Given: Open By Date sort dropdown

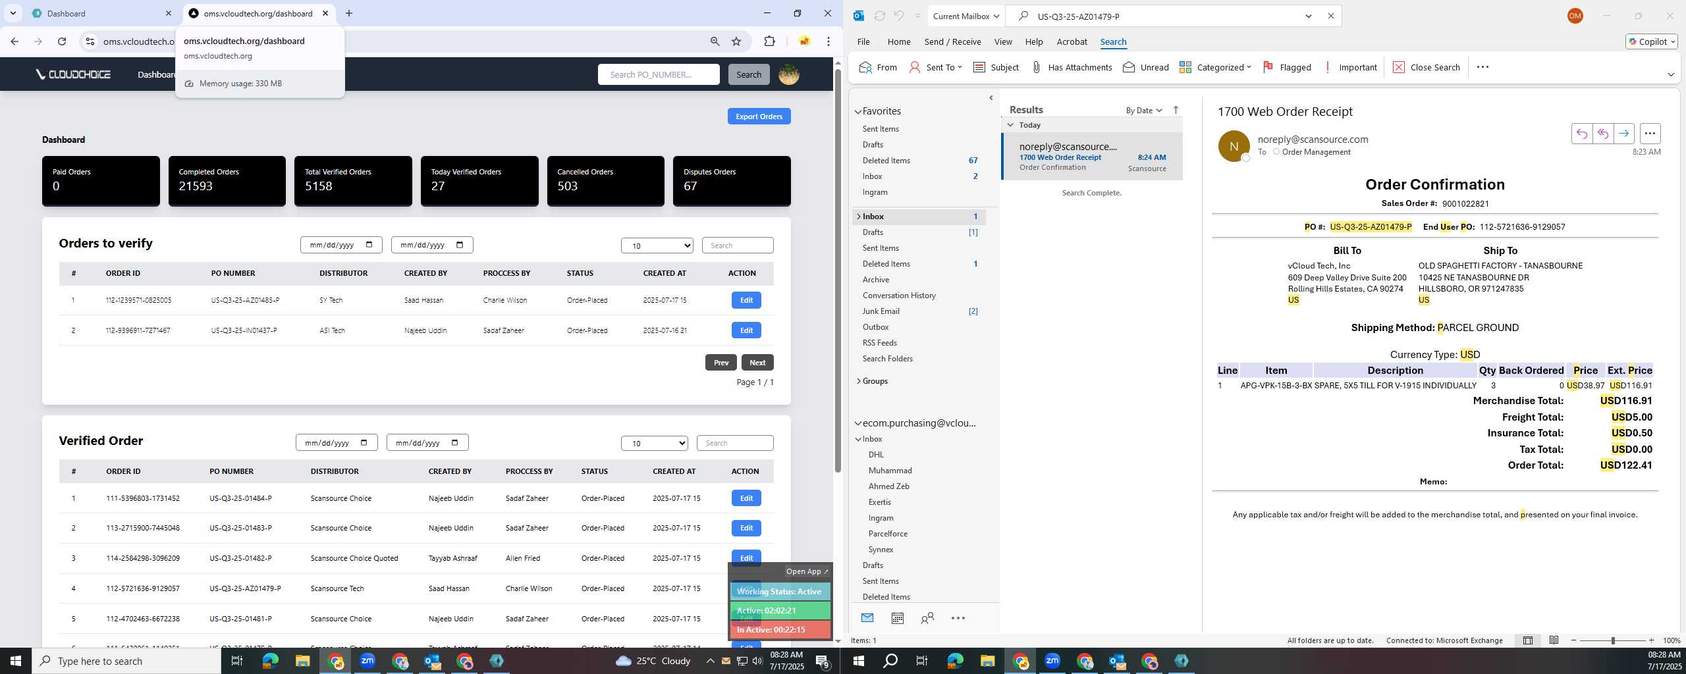Looking at the screenshot, I should (1144, 110).
